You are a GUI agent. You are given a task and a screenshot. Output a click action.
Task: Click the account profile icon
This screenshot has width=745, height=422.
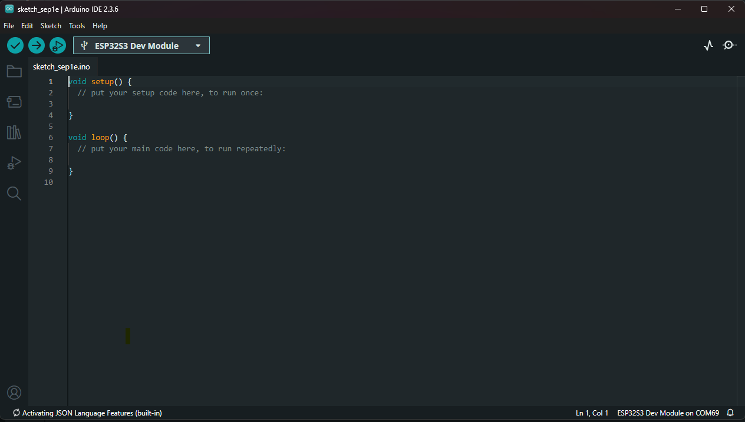pos(14,393)
